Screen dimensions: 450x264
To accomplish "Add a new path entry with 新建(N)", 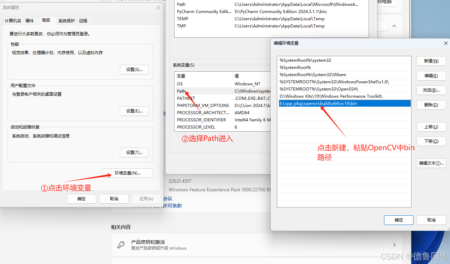I will pyautogui.click(x=431, y=61).
